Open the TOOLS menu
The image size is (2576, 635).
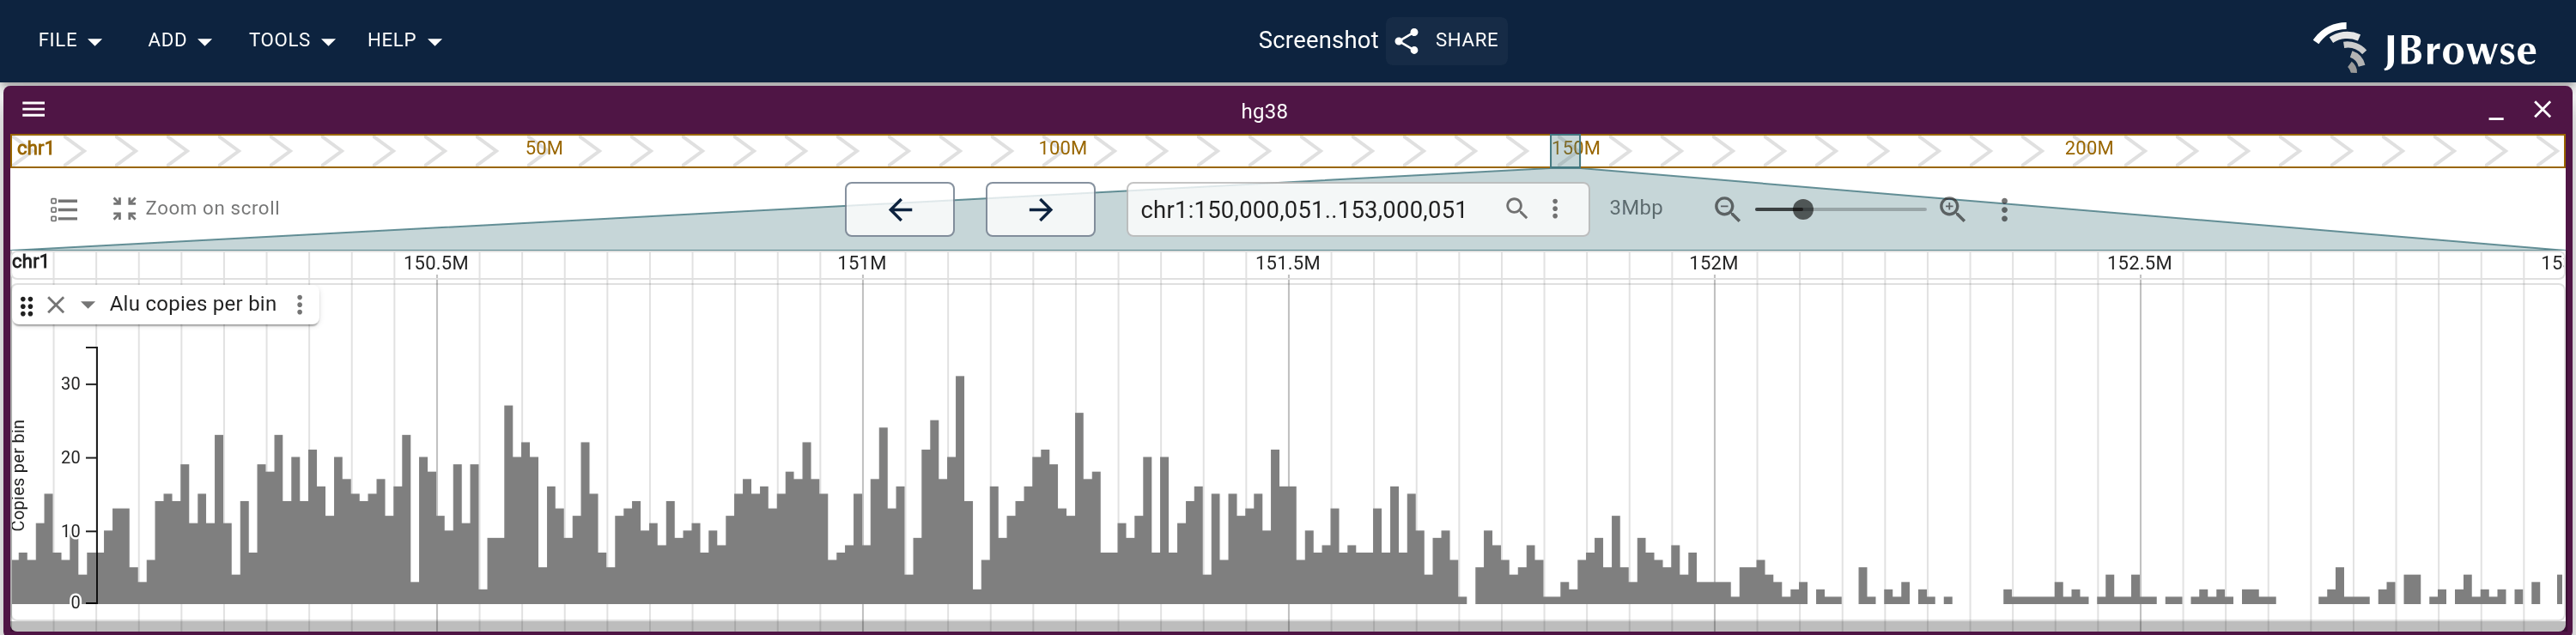tap(291, 40)
